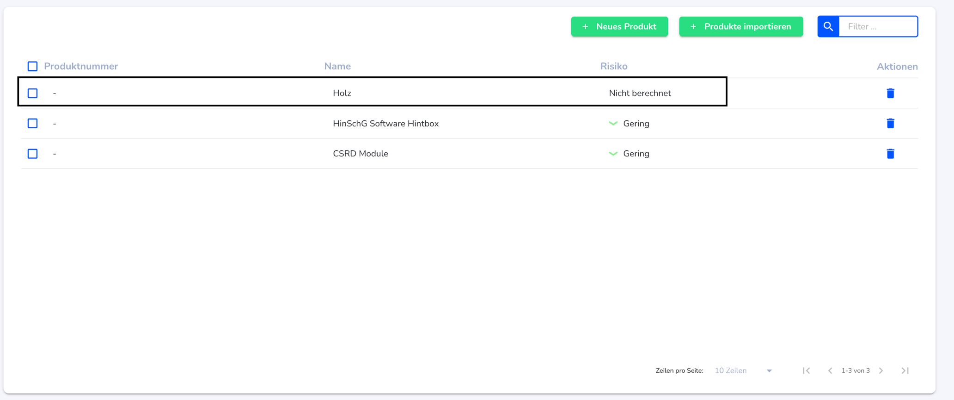Click trash icon for CSRD Module
This screenshot has width=954, height=400.
pos(890,154)
